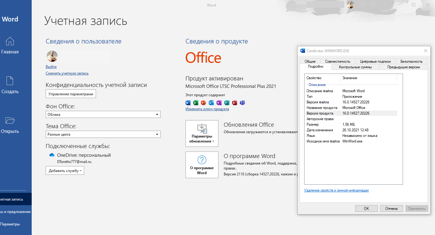435x235 pixels.
Task: Click the Access app icon in the product list
Action: coord(235,103)
